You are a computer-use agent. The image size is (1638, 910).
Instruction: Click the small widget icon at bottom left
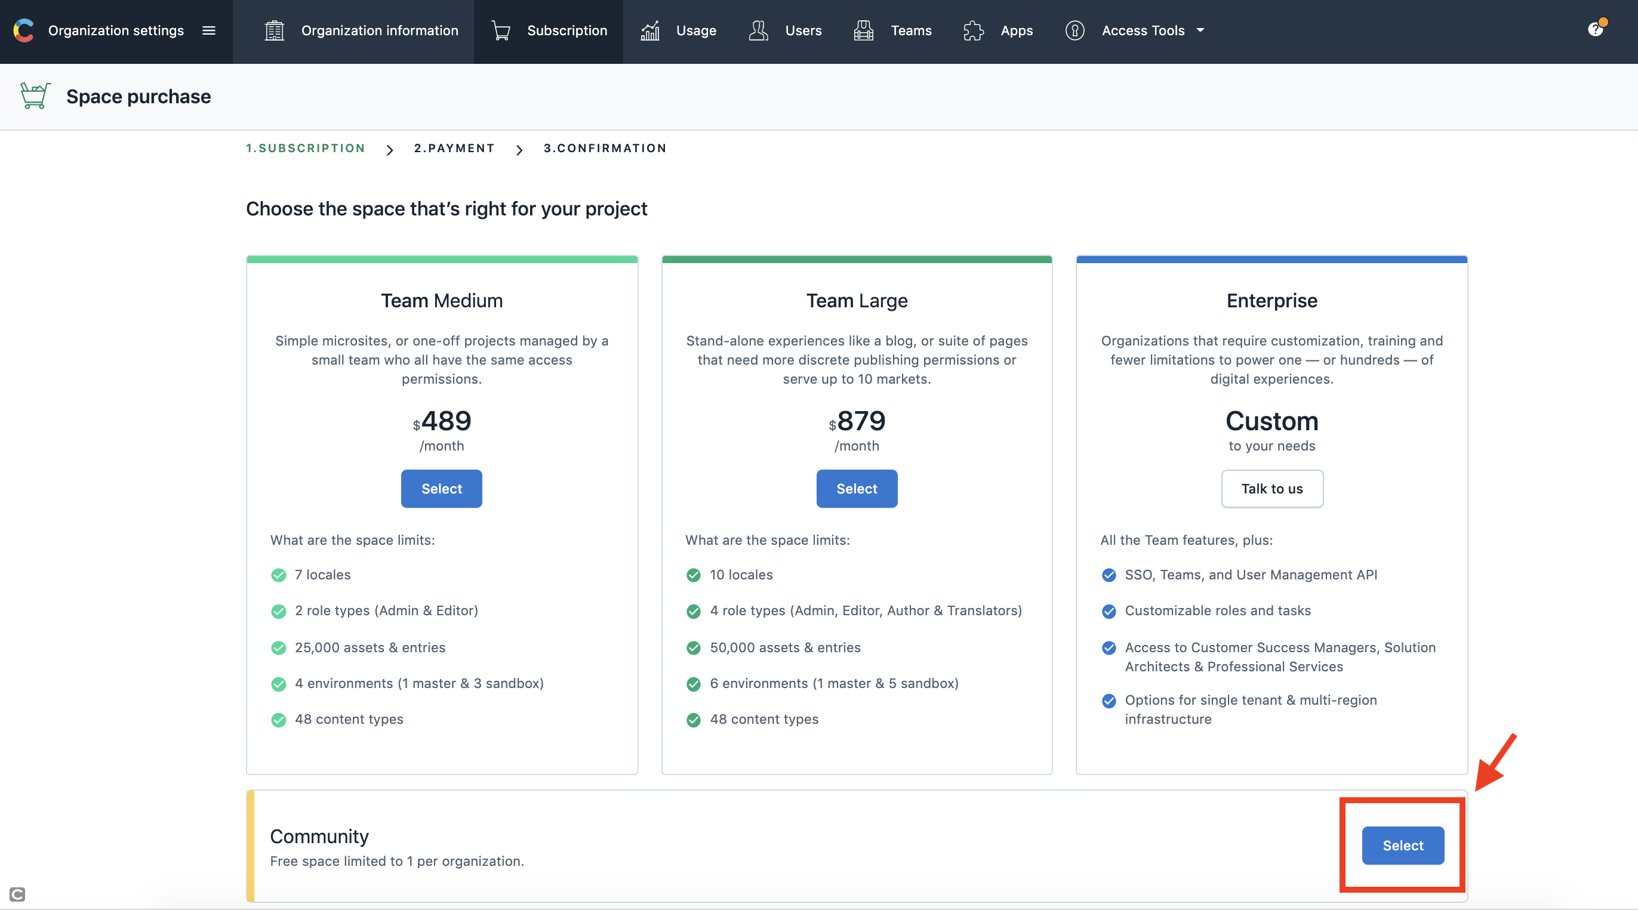pyautogui.click(x=17, y=894)
